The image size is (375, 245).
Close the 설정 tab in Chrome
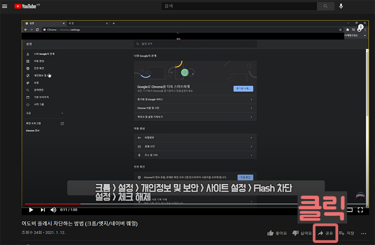[x=63, y=23]
